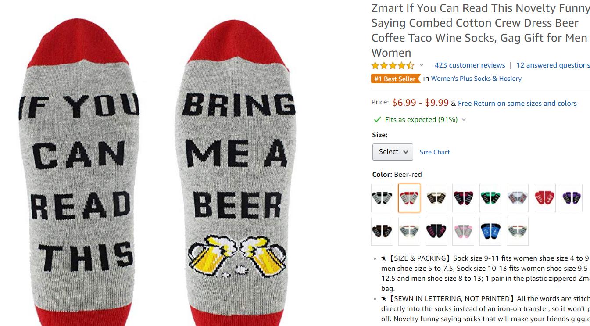Click the star rating icons

pyautogui.click(x=393, y=66)
